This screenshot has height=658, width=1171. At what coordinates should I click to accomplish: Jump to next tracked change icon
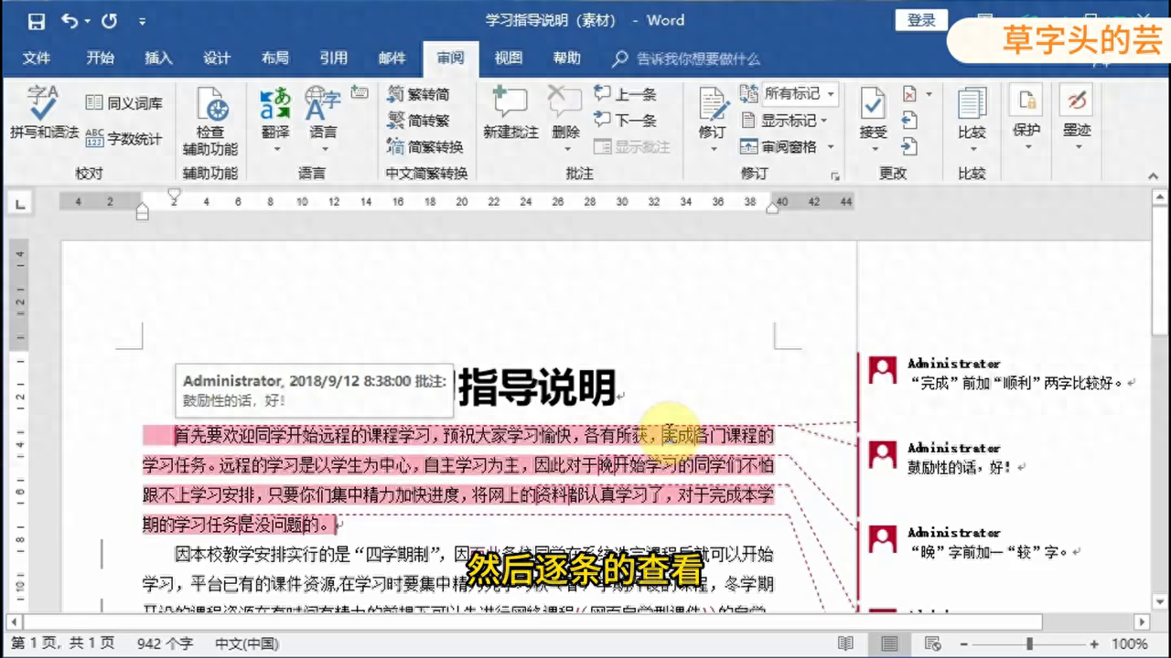click(x=909, y=146)
